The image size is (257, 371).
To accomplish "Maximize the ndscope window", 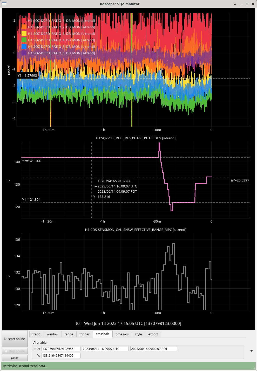I will coord(247,4).
